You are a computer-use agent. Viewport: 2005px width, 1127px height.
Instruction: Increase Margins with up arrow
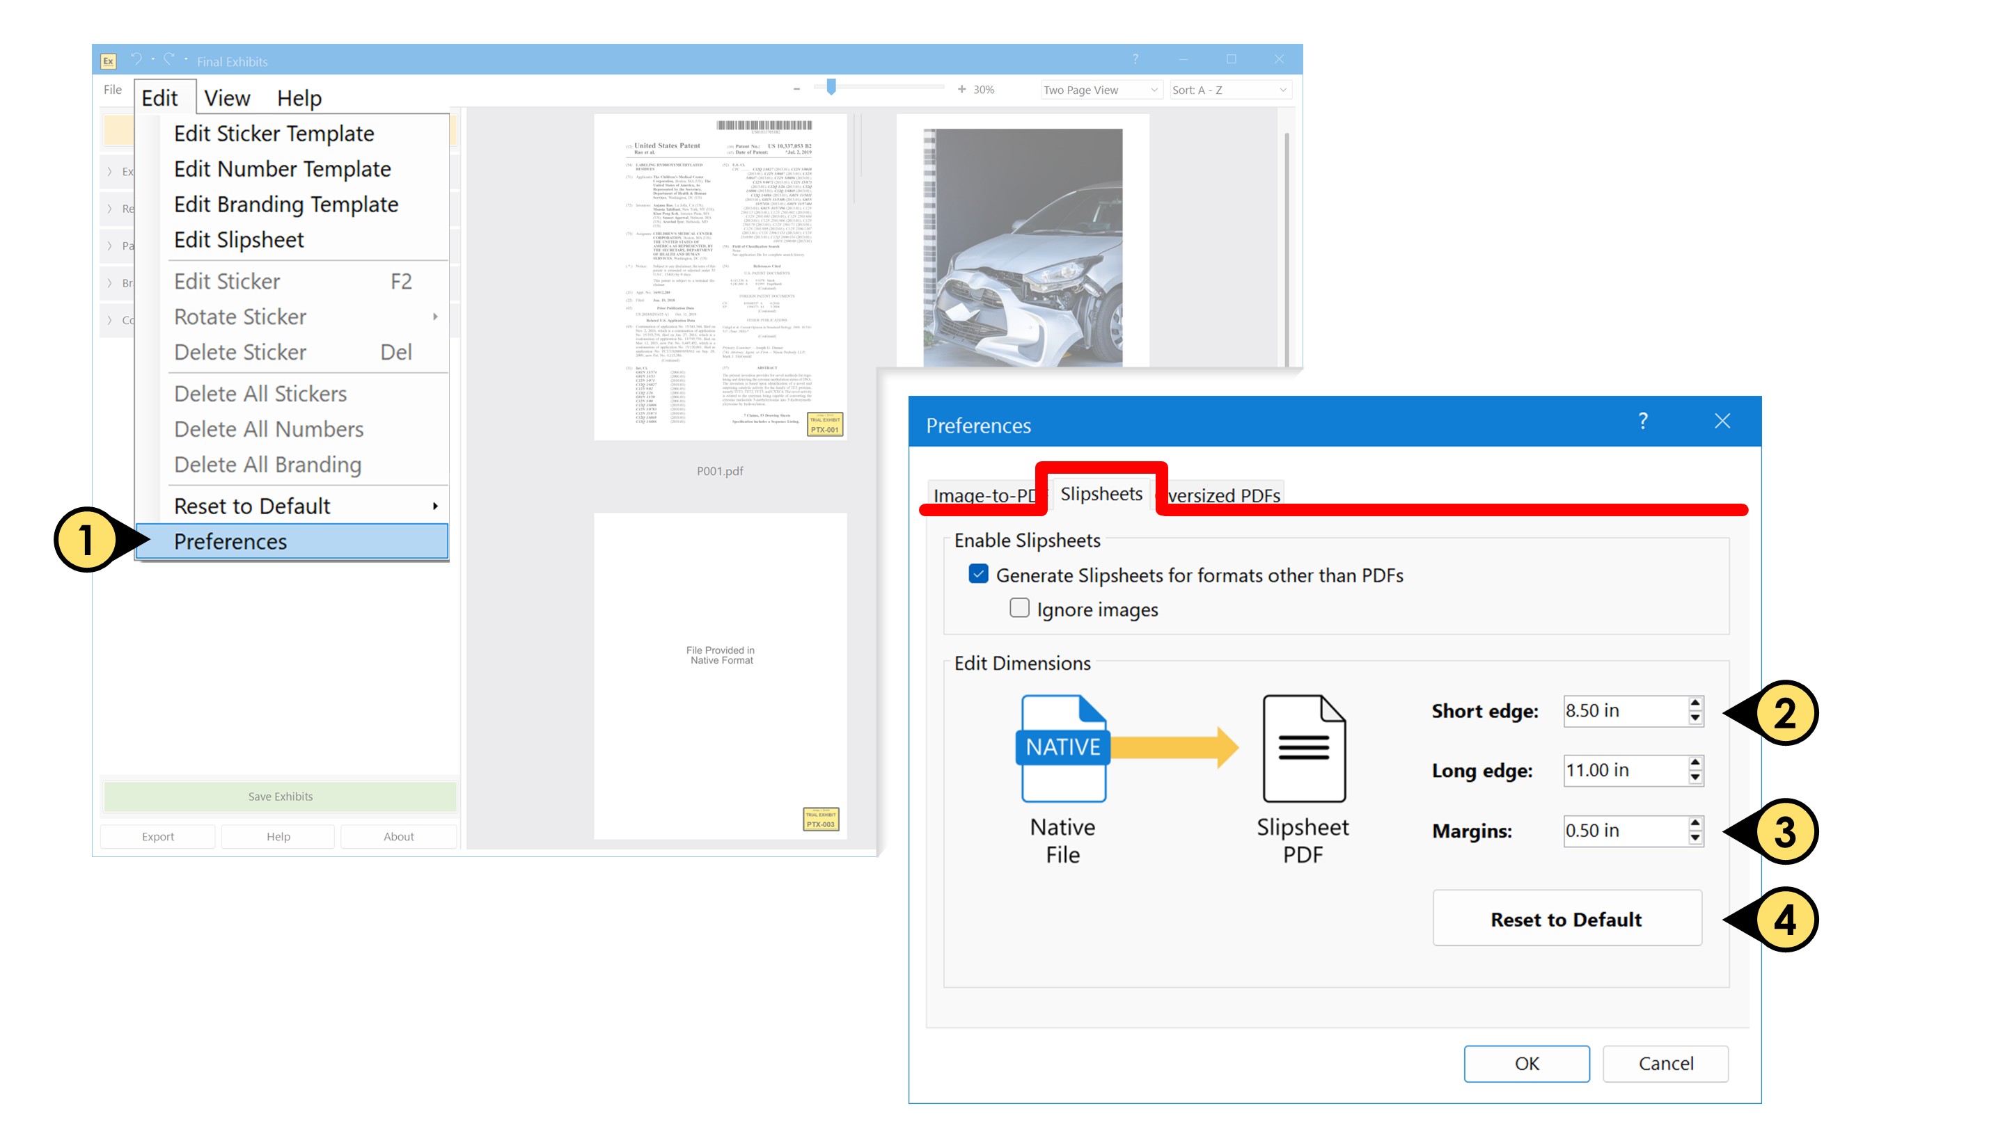tap(1695, 823)
